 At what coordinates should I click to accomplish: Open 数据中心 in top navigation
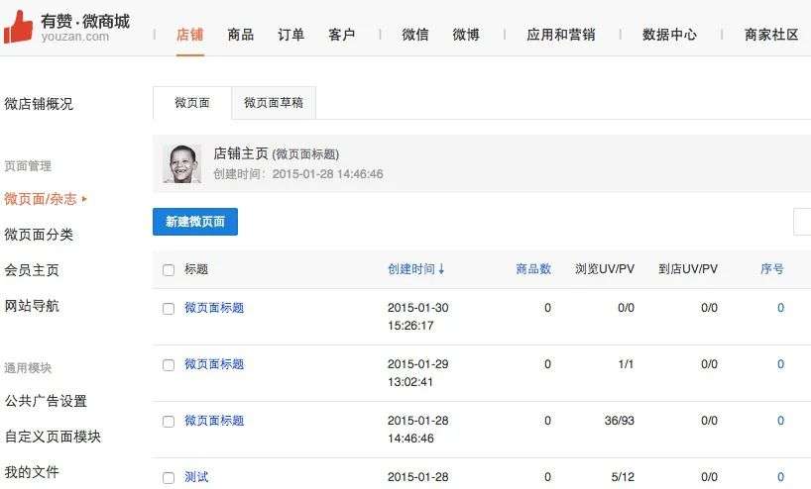(x=669, y=35)
